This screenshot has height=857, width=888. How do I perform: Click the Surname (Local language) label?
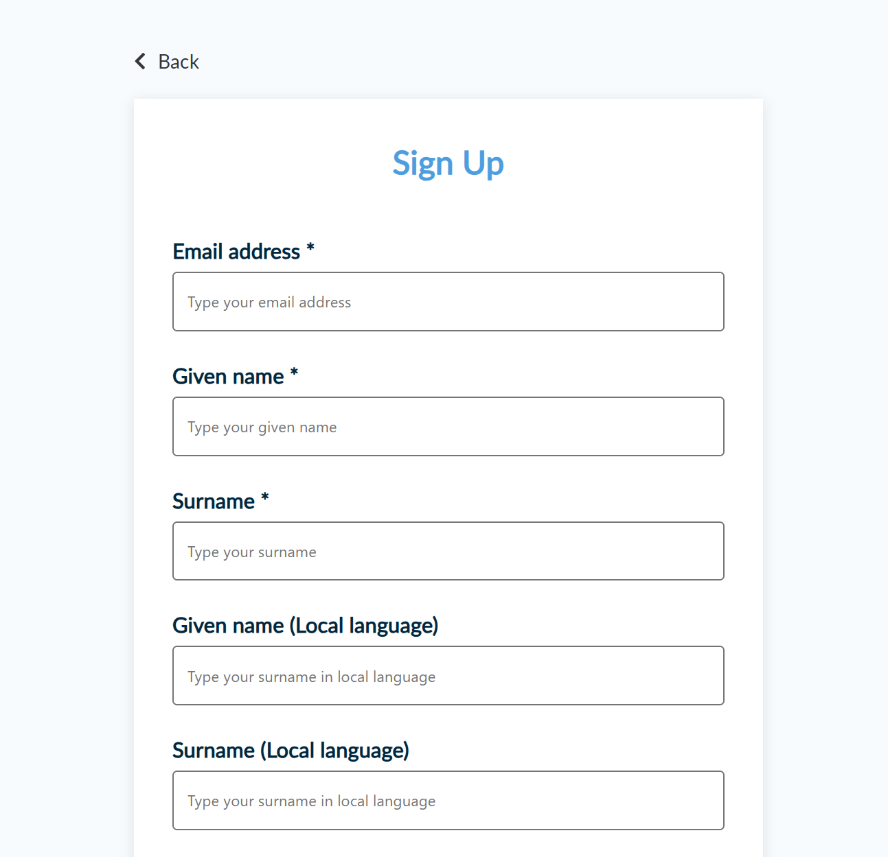(x=291, y=750)
